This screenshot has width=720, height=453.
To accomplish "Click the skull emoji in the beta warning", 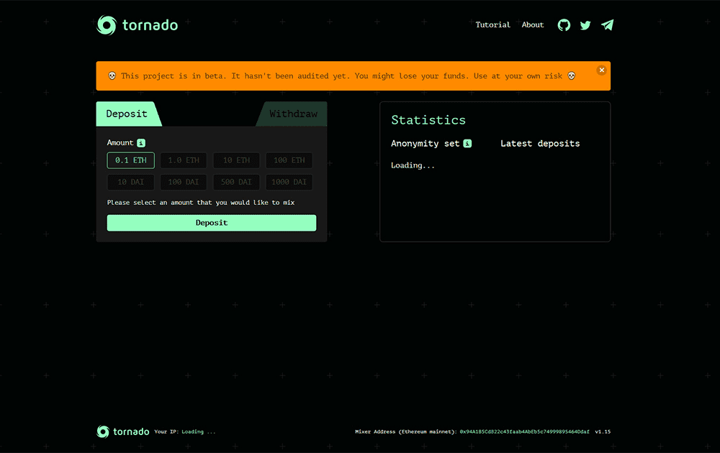I will (x=111, y=75).
